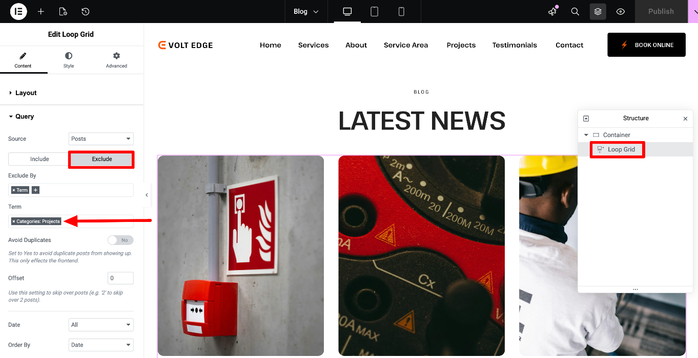Open the Elementor logo menu
Image resolution: width=698 pixels, height=358 pixels.
pos(18,11)
